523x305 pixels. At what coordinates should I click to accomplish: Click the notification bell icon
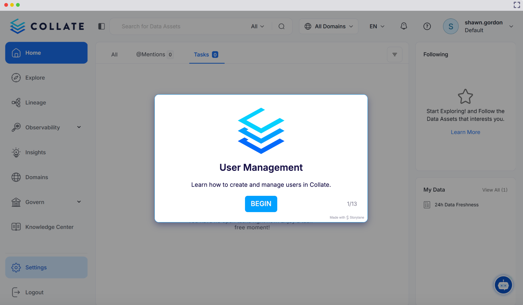point(404,26)
